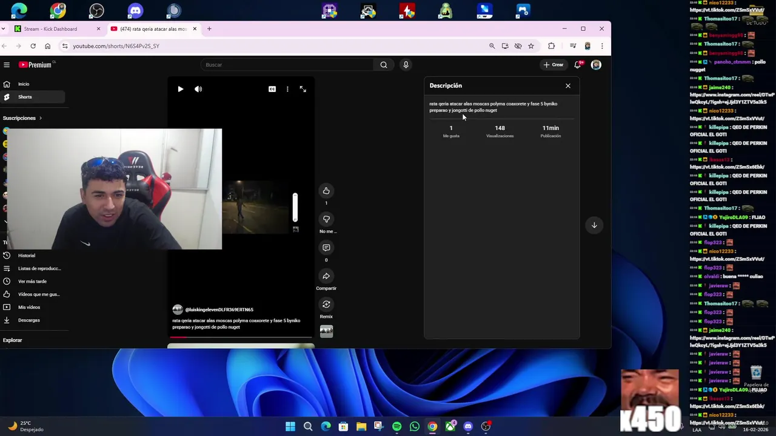Open taskbar Search
This screenshot has height=436, width=776.
pyautogui.click(x=308, y=426)
